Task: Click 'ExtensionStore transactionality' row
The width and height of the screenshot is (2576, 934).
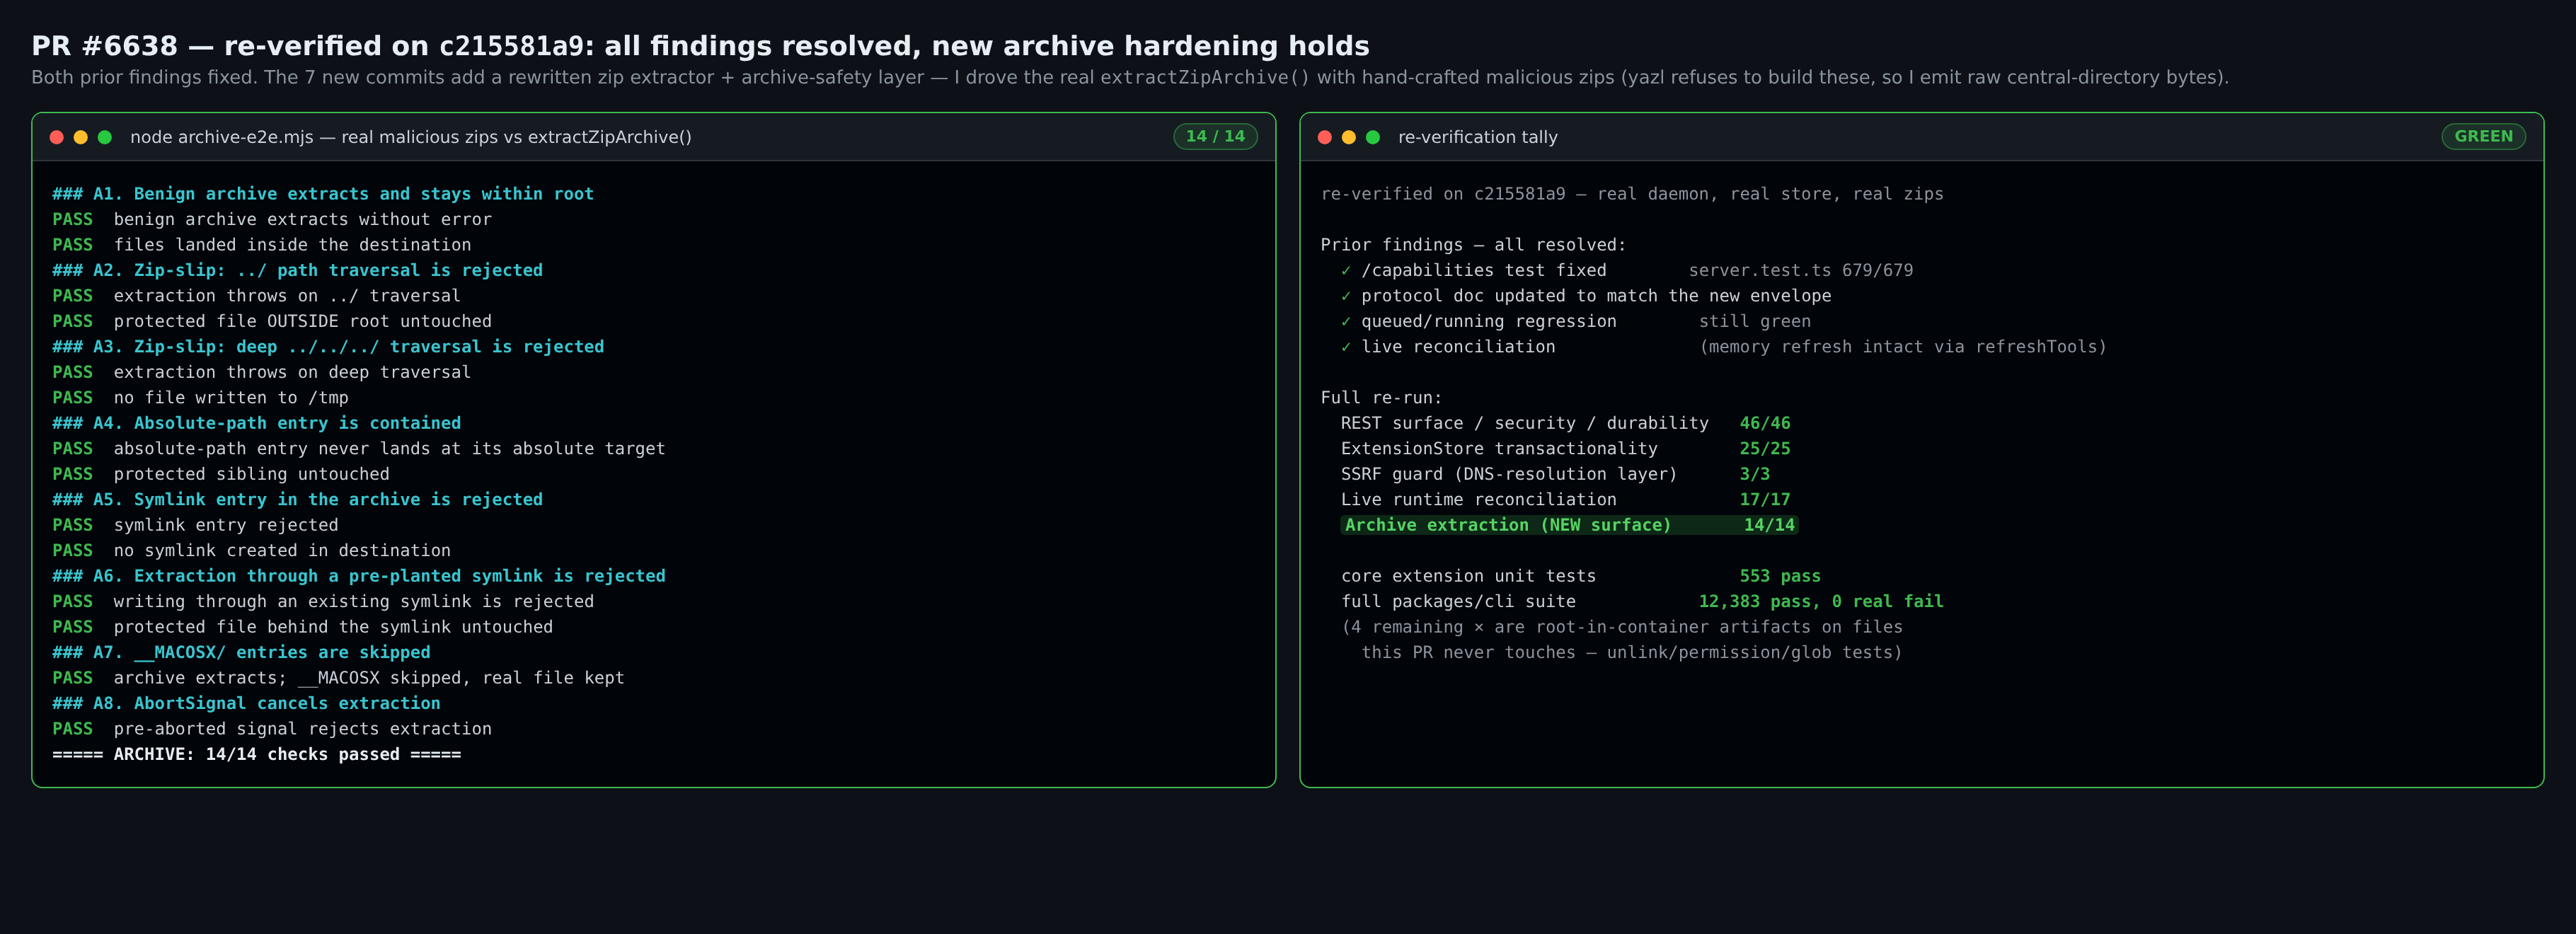Action: coord(1499,449)
